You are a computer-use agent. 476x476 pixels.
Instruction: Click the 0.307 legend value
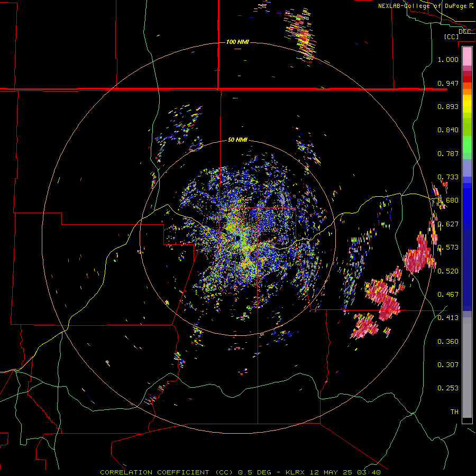click(448, 365)
